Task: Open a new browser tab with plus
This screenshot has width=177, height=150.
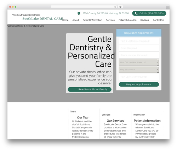Action: 168,8
